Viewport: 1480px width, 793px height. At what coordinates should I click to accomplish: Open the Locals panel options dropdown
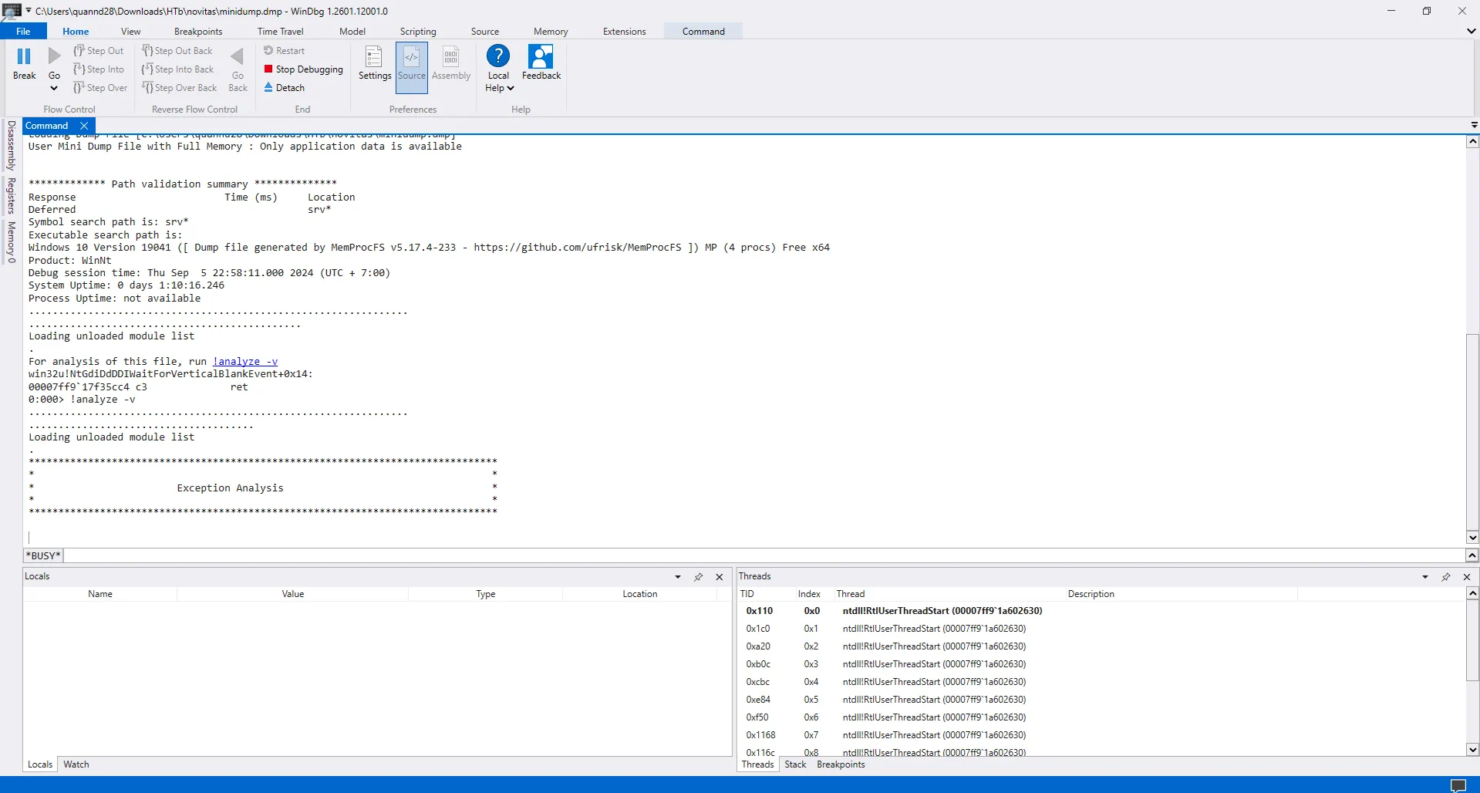click(678, 577)
